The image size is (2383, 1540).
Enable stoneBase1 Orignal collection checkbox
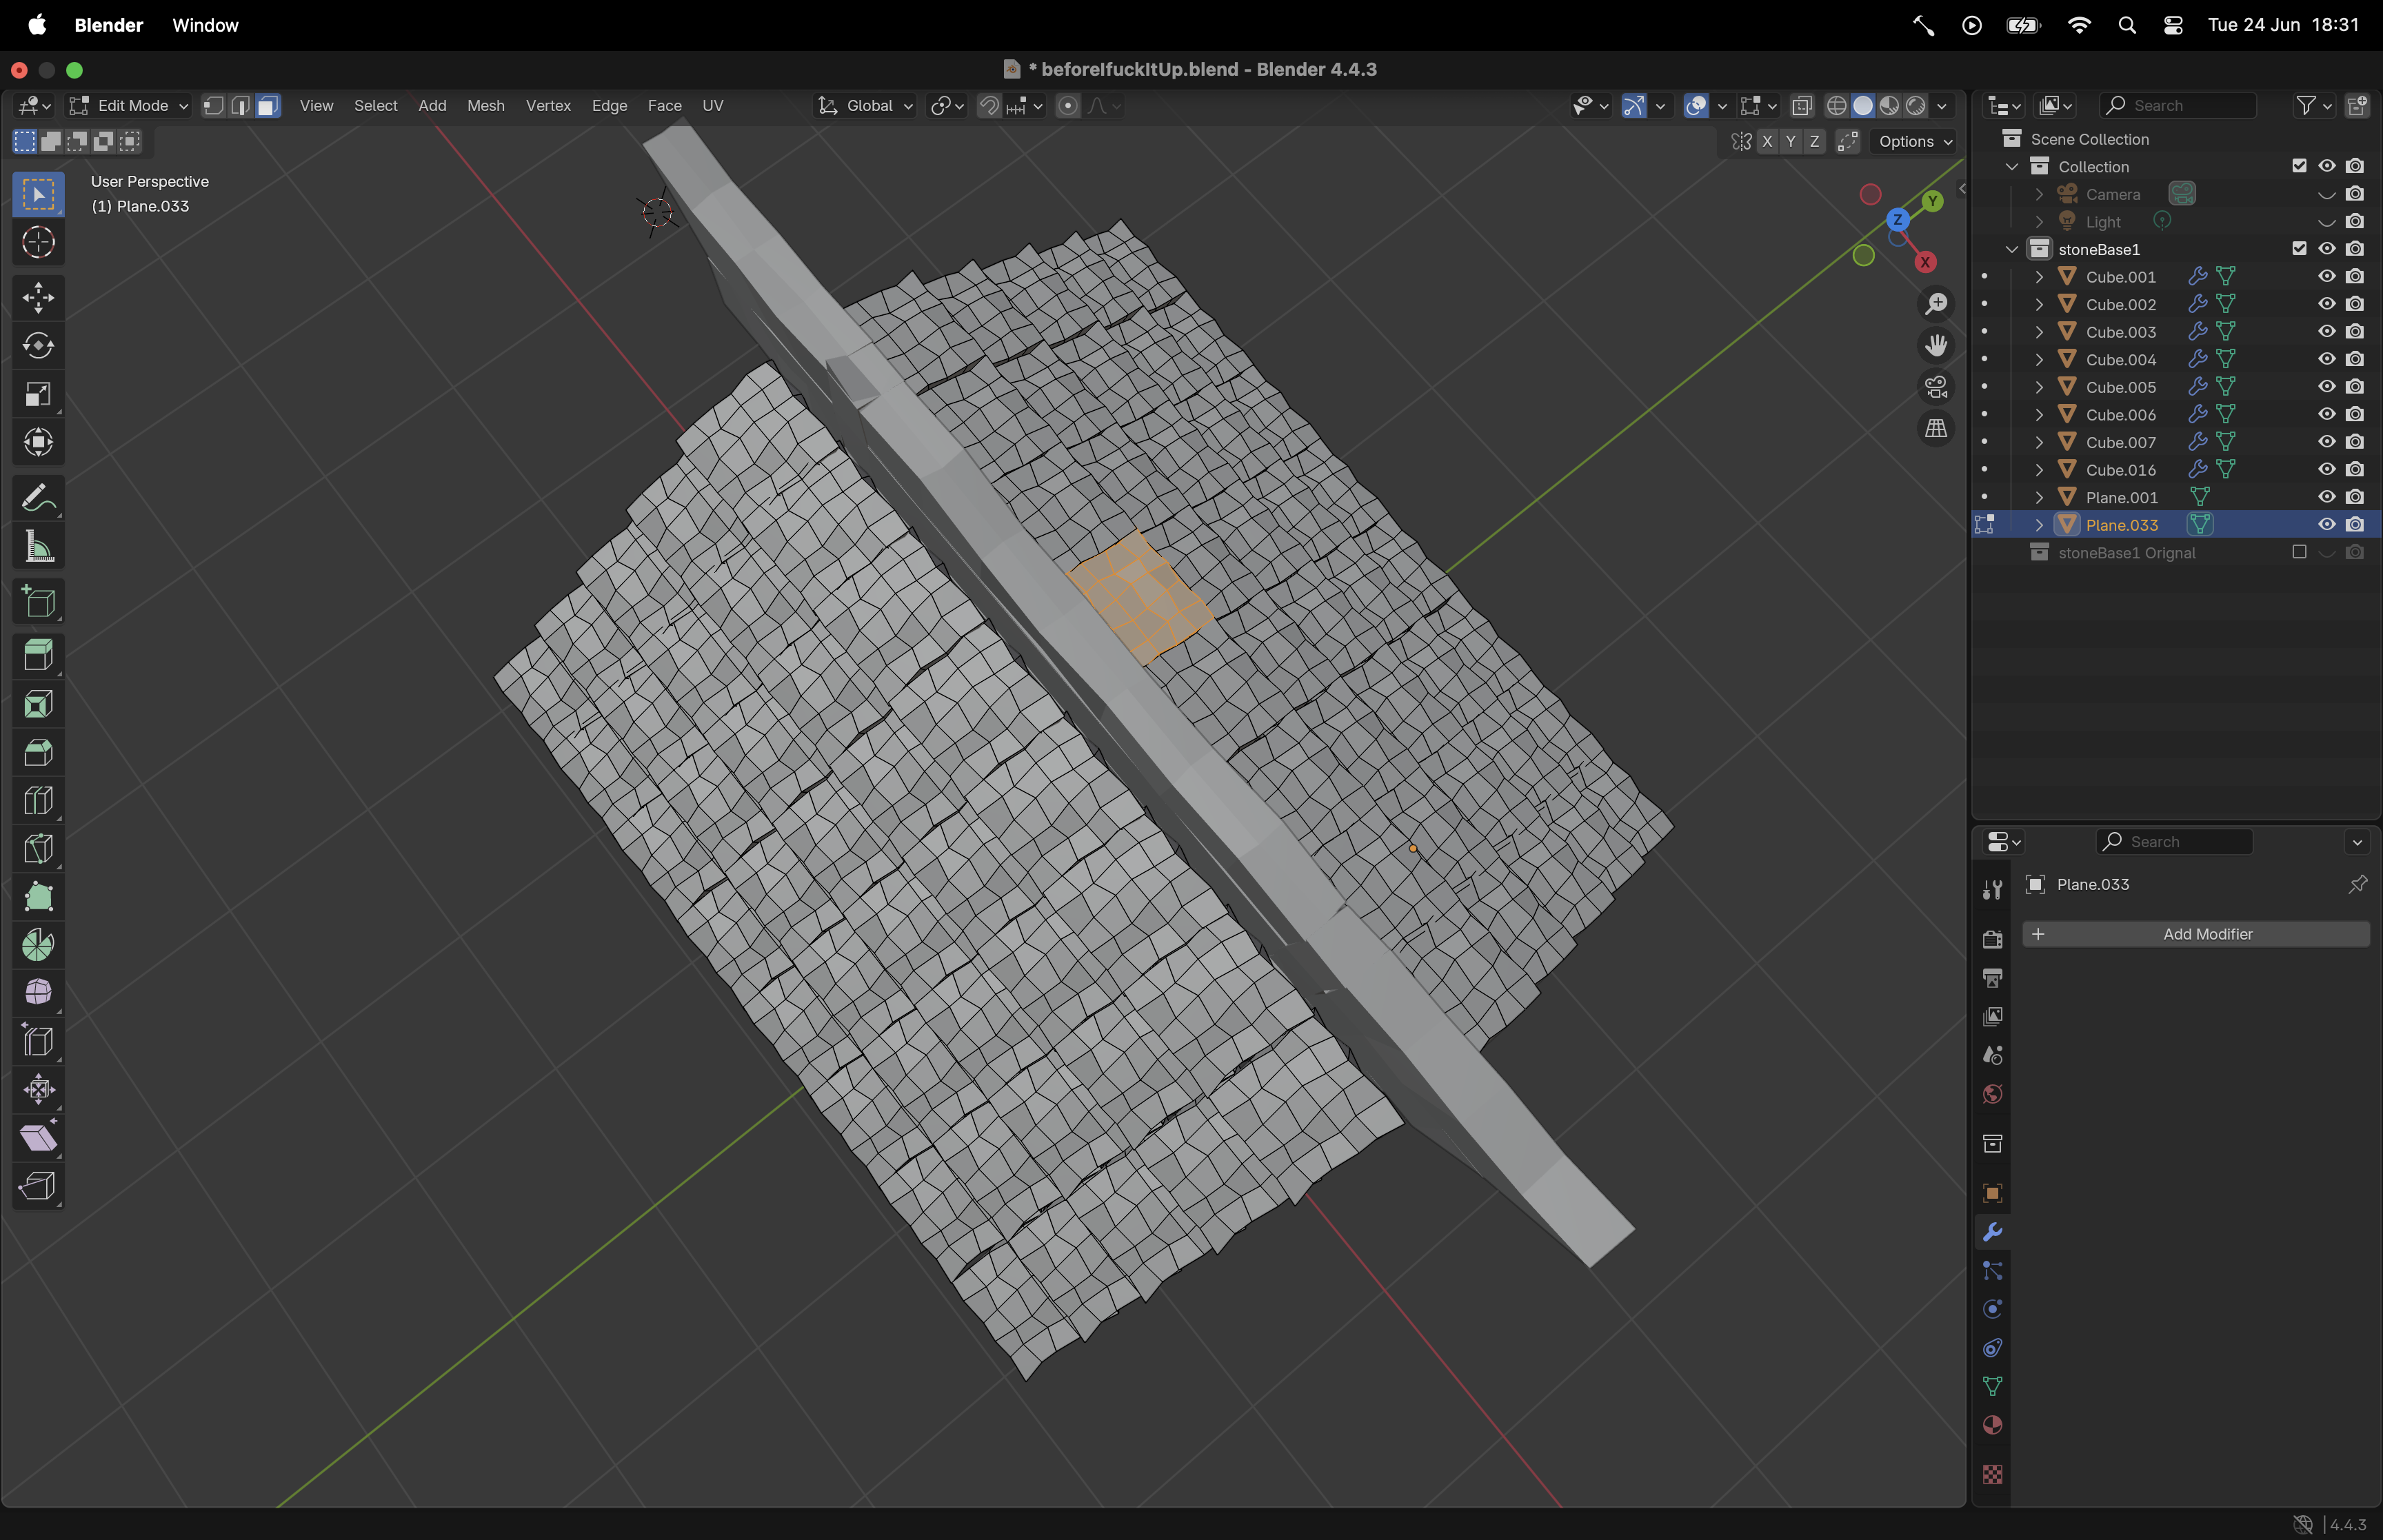click(2299, 552)
